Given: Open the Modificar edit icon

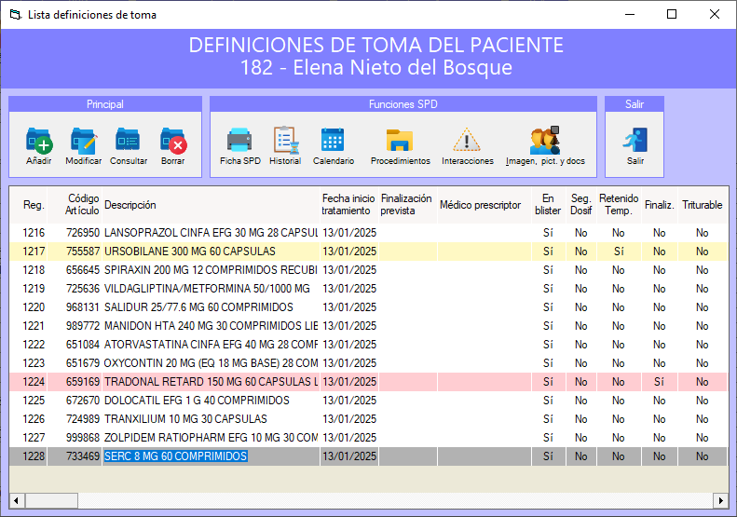Looking at the screenshot, I should click(x=84, y=141).
